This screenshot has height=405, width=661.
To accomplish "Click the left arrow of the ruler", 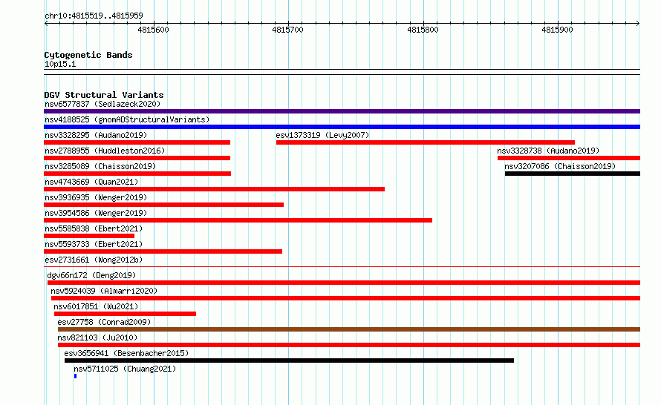I will click(46, 24).
